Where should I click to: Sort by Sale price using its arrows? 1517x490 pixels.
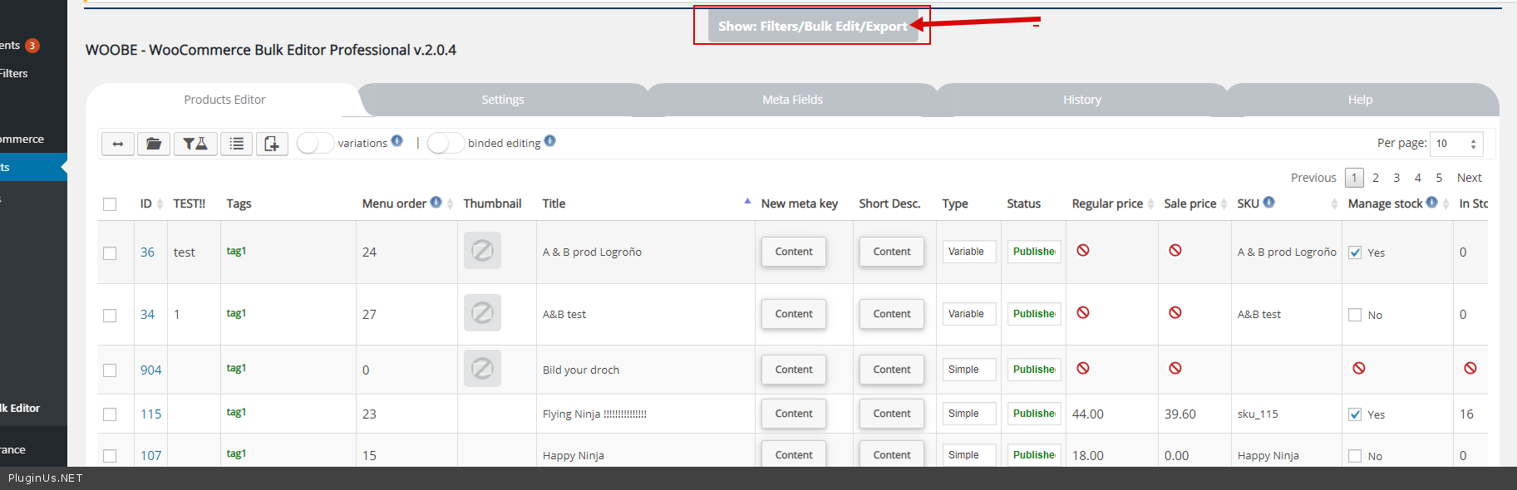tap(1224, 204)
